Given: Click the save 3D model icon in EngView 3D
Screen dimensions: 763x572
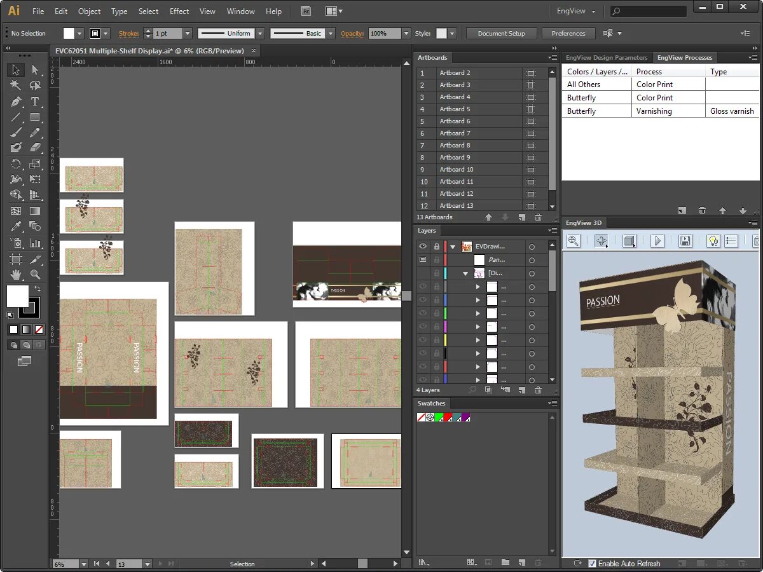Looking at the screenshot, I should click(x=686, y=240).
